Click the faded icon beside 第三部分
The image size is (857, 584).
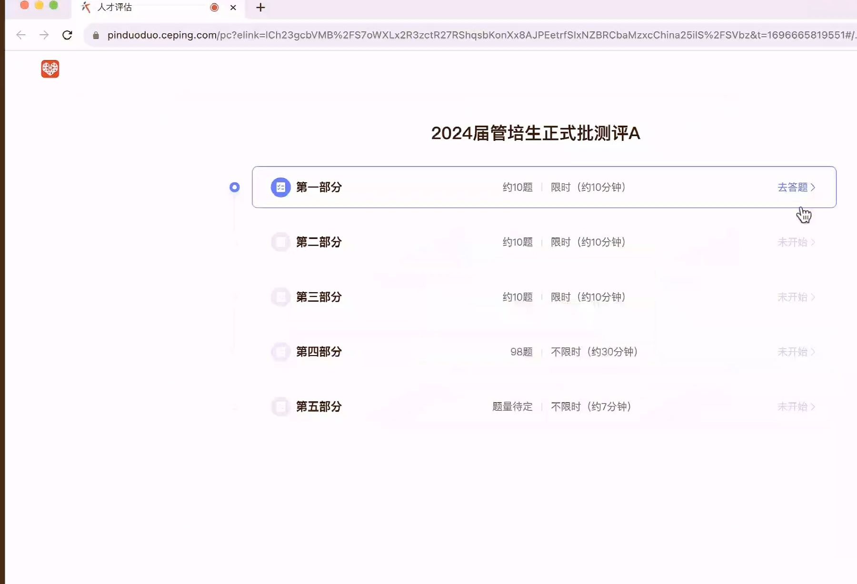(x=281, y=297)
